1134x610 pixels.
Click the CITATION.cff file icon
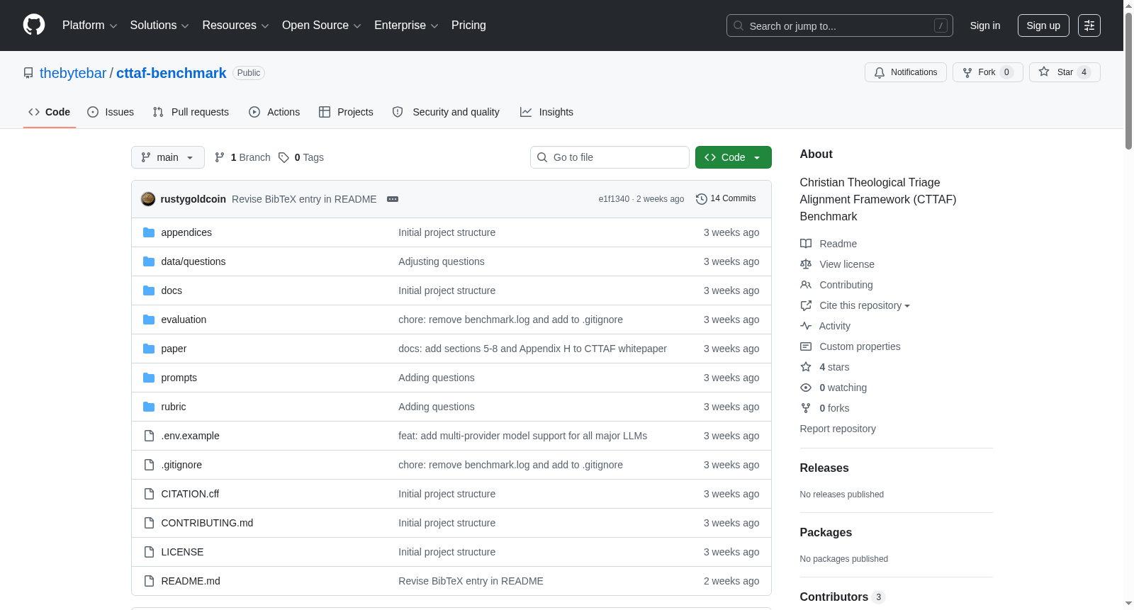click(x=149, y=494)
